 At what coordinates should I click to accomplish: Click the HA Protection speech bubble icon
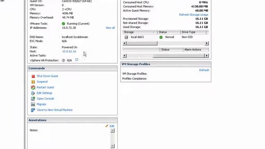point(77,60)
